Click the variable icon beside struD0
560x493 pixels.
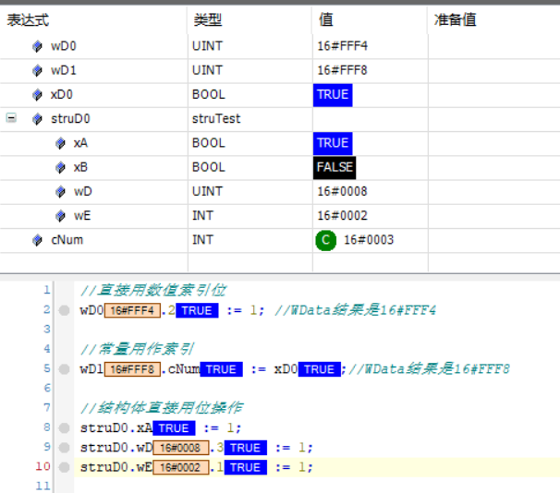pos(37,119)
